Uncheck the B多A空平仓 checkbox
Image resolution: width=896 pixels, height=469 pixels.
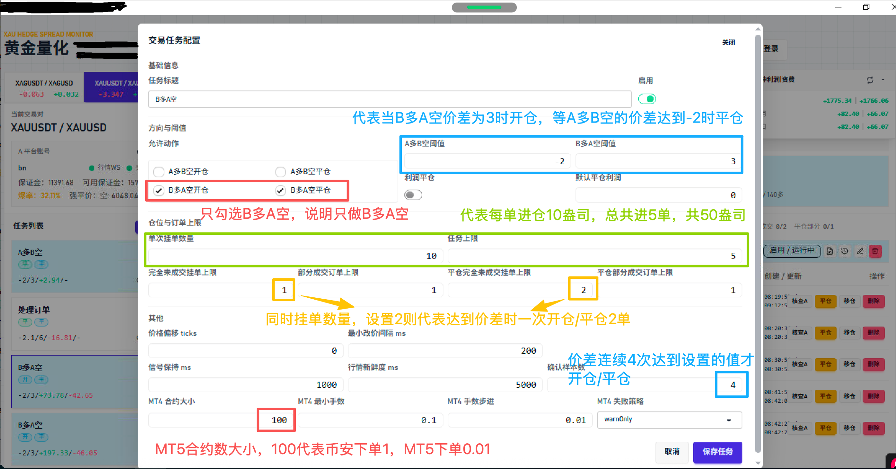point(281,190)
